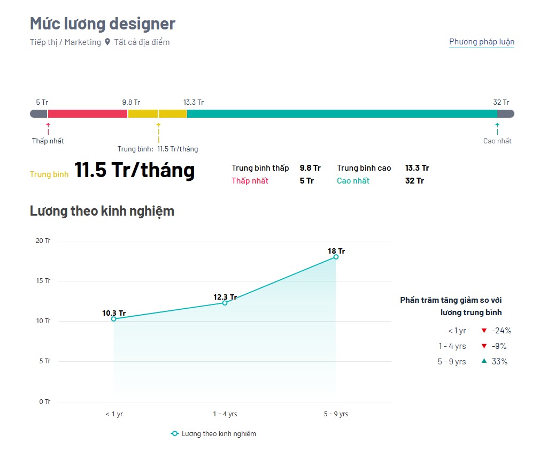Click the 13.3 Tr label above the bar

(x=194, y=102)
